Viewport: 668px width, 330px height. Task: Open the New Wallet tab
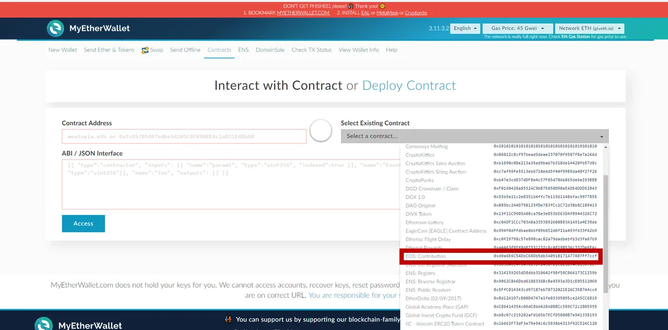[63, 50]
